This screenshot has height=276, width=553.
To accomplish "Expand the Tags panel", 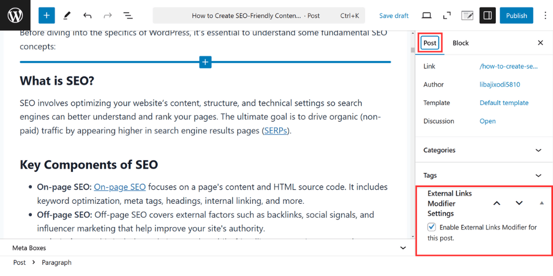I will [x=484, y=175].
